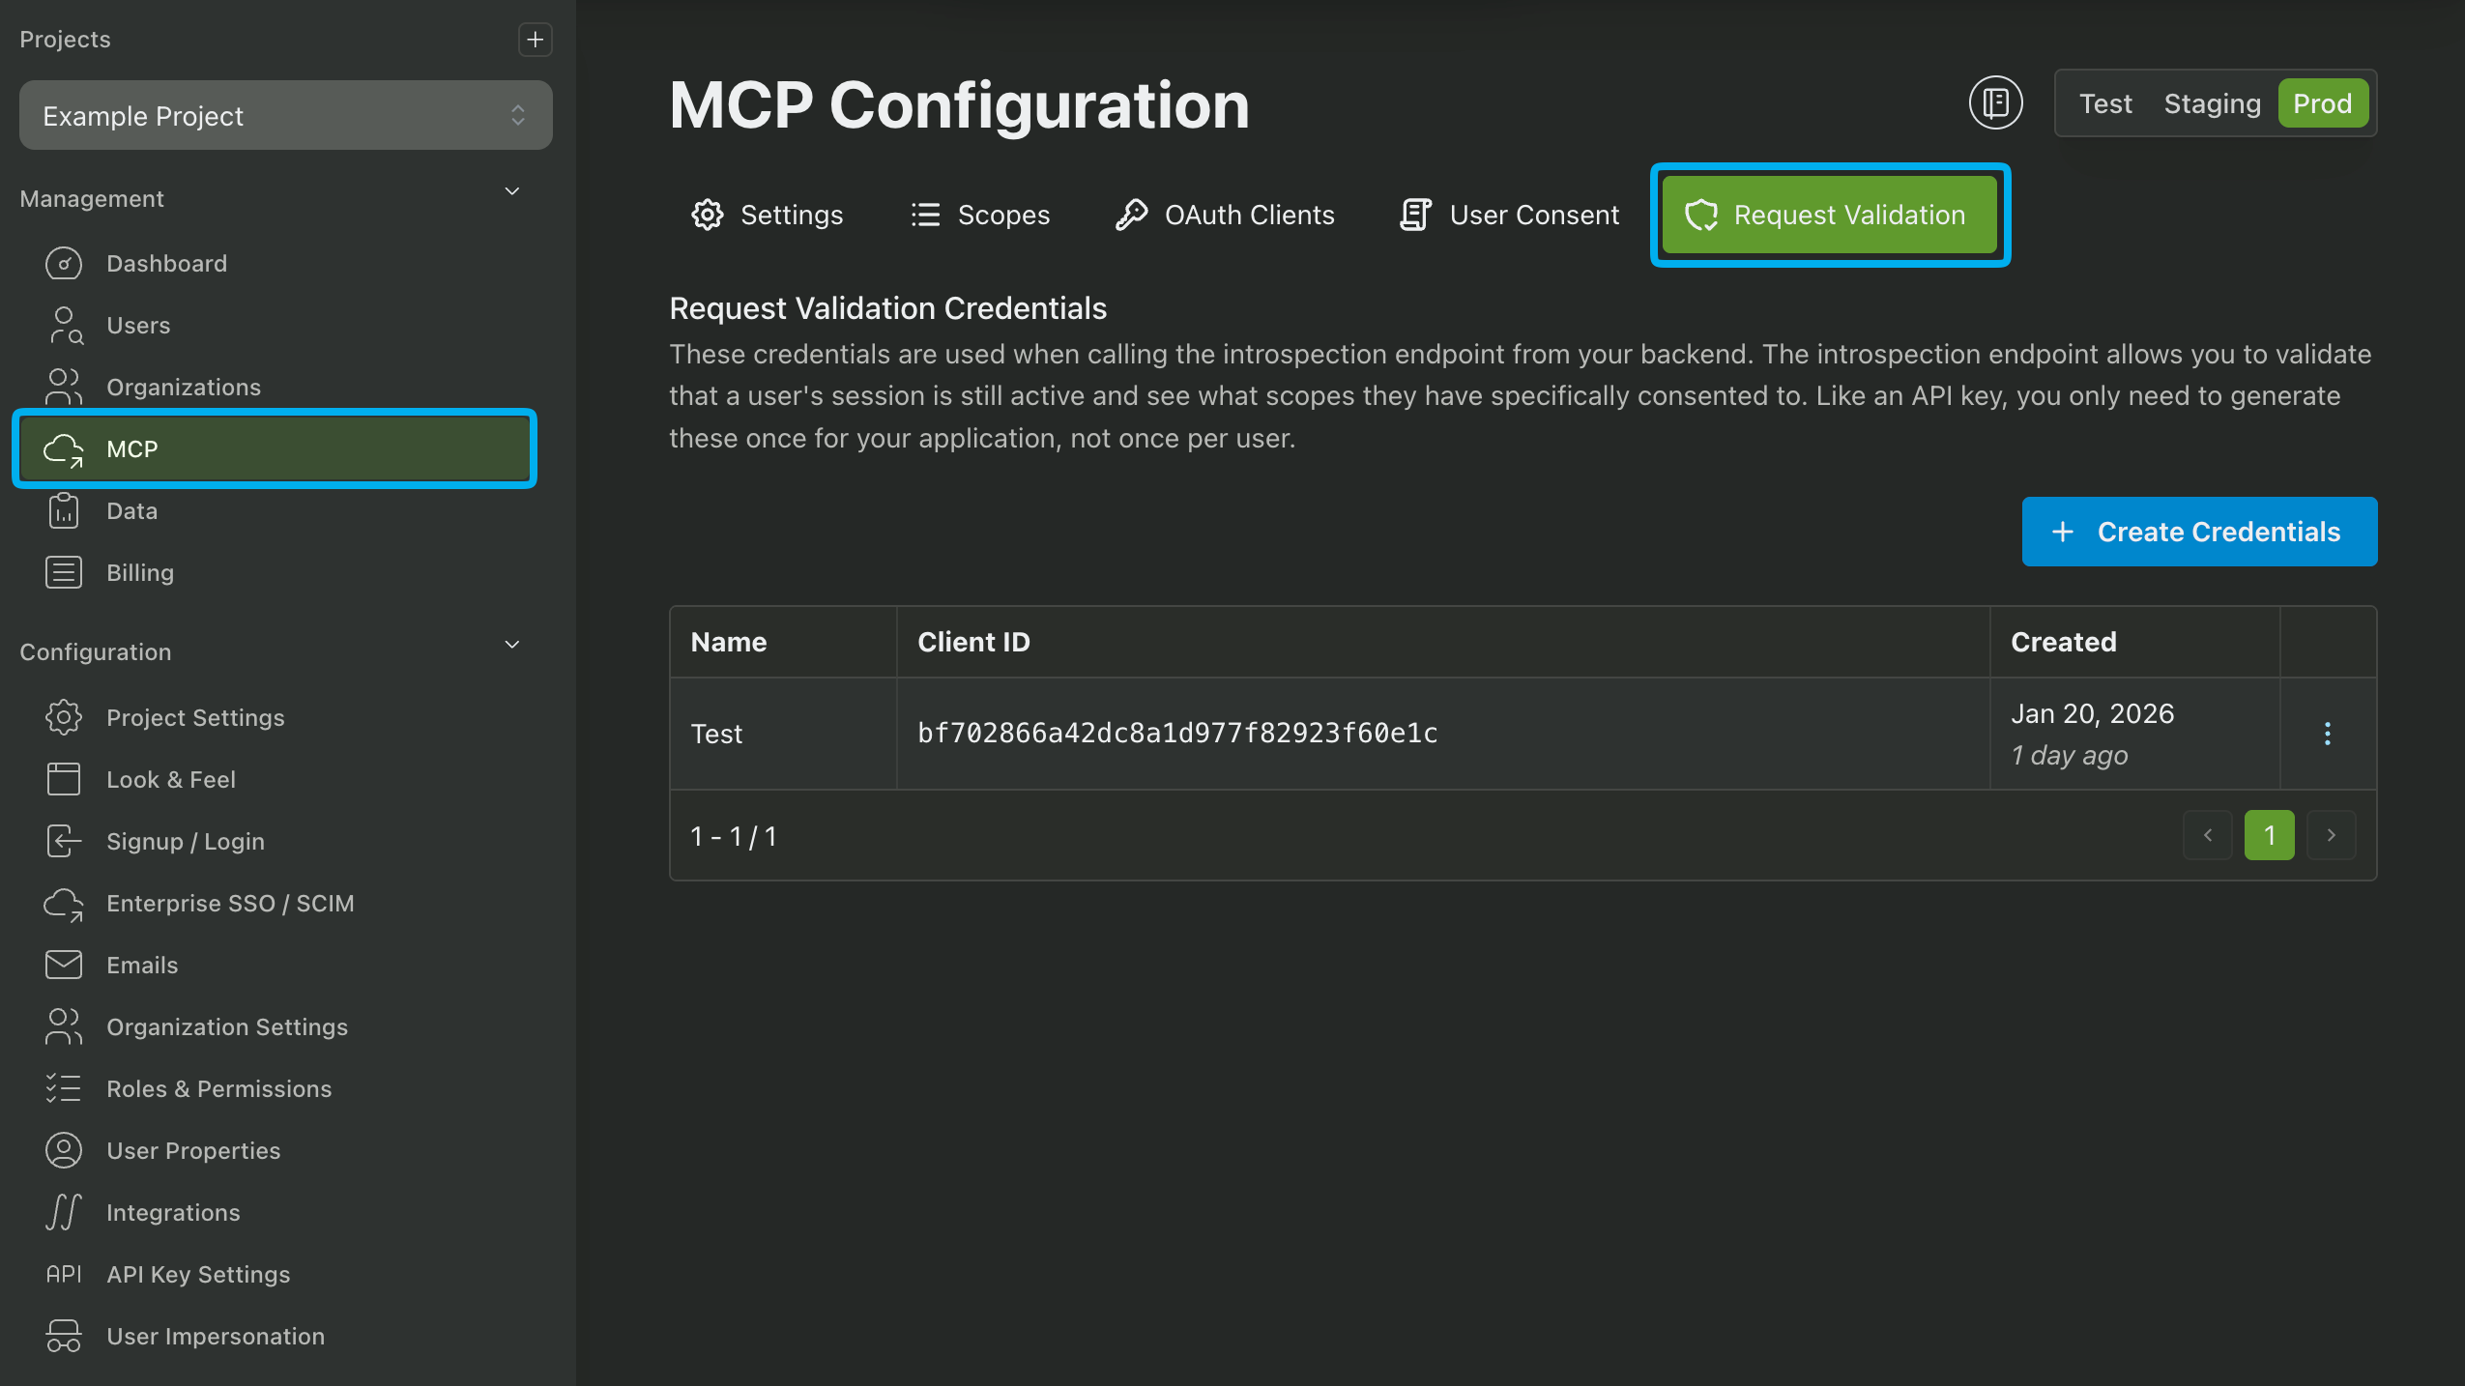
Task: Collapse the Management section chevron
Action: [512, 191]
